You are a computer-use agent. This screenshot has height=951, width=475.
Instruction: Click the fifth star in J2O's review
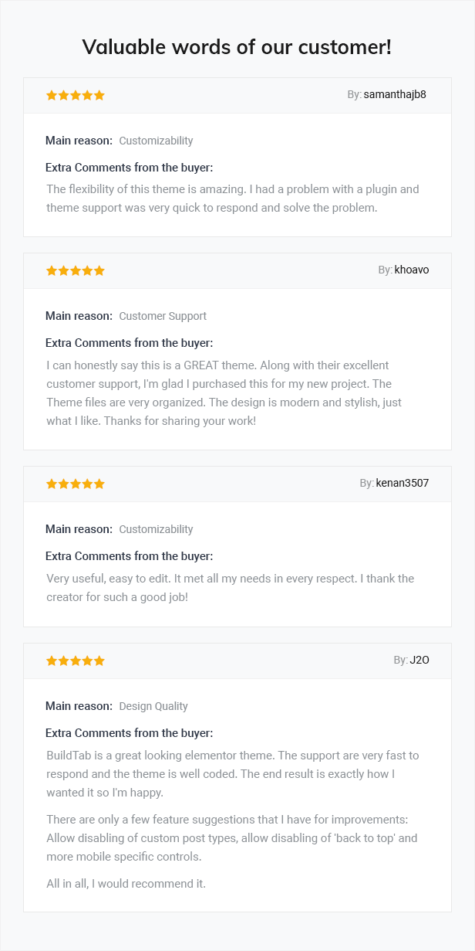click(x=99, y=661)
